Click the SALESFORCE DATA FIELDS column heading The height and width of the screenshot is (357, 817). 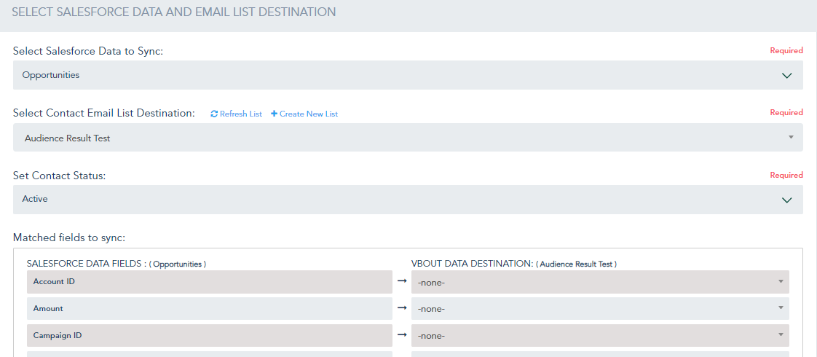click(x=117, y=264)
